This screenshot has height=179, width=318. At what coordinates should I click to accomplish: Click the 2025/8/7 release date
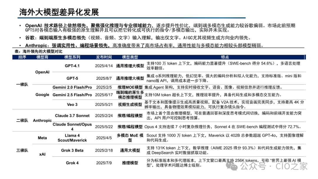pyautogui.click(x=104, y=78)
